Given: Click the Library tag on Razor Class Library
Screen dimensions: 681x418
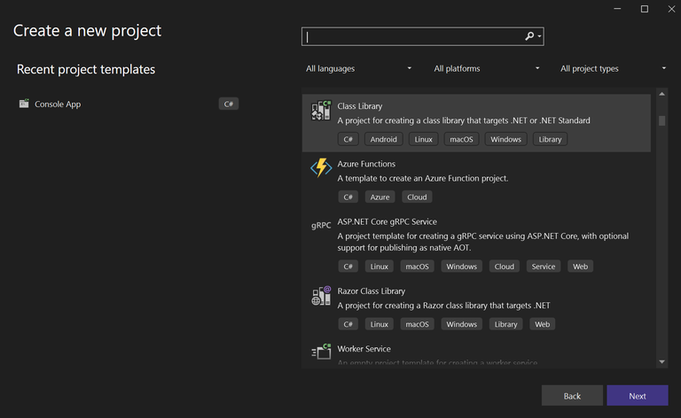Looking at the screenshot, I should pos(505,324).
